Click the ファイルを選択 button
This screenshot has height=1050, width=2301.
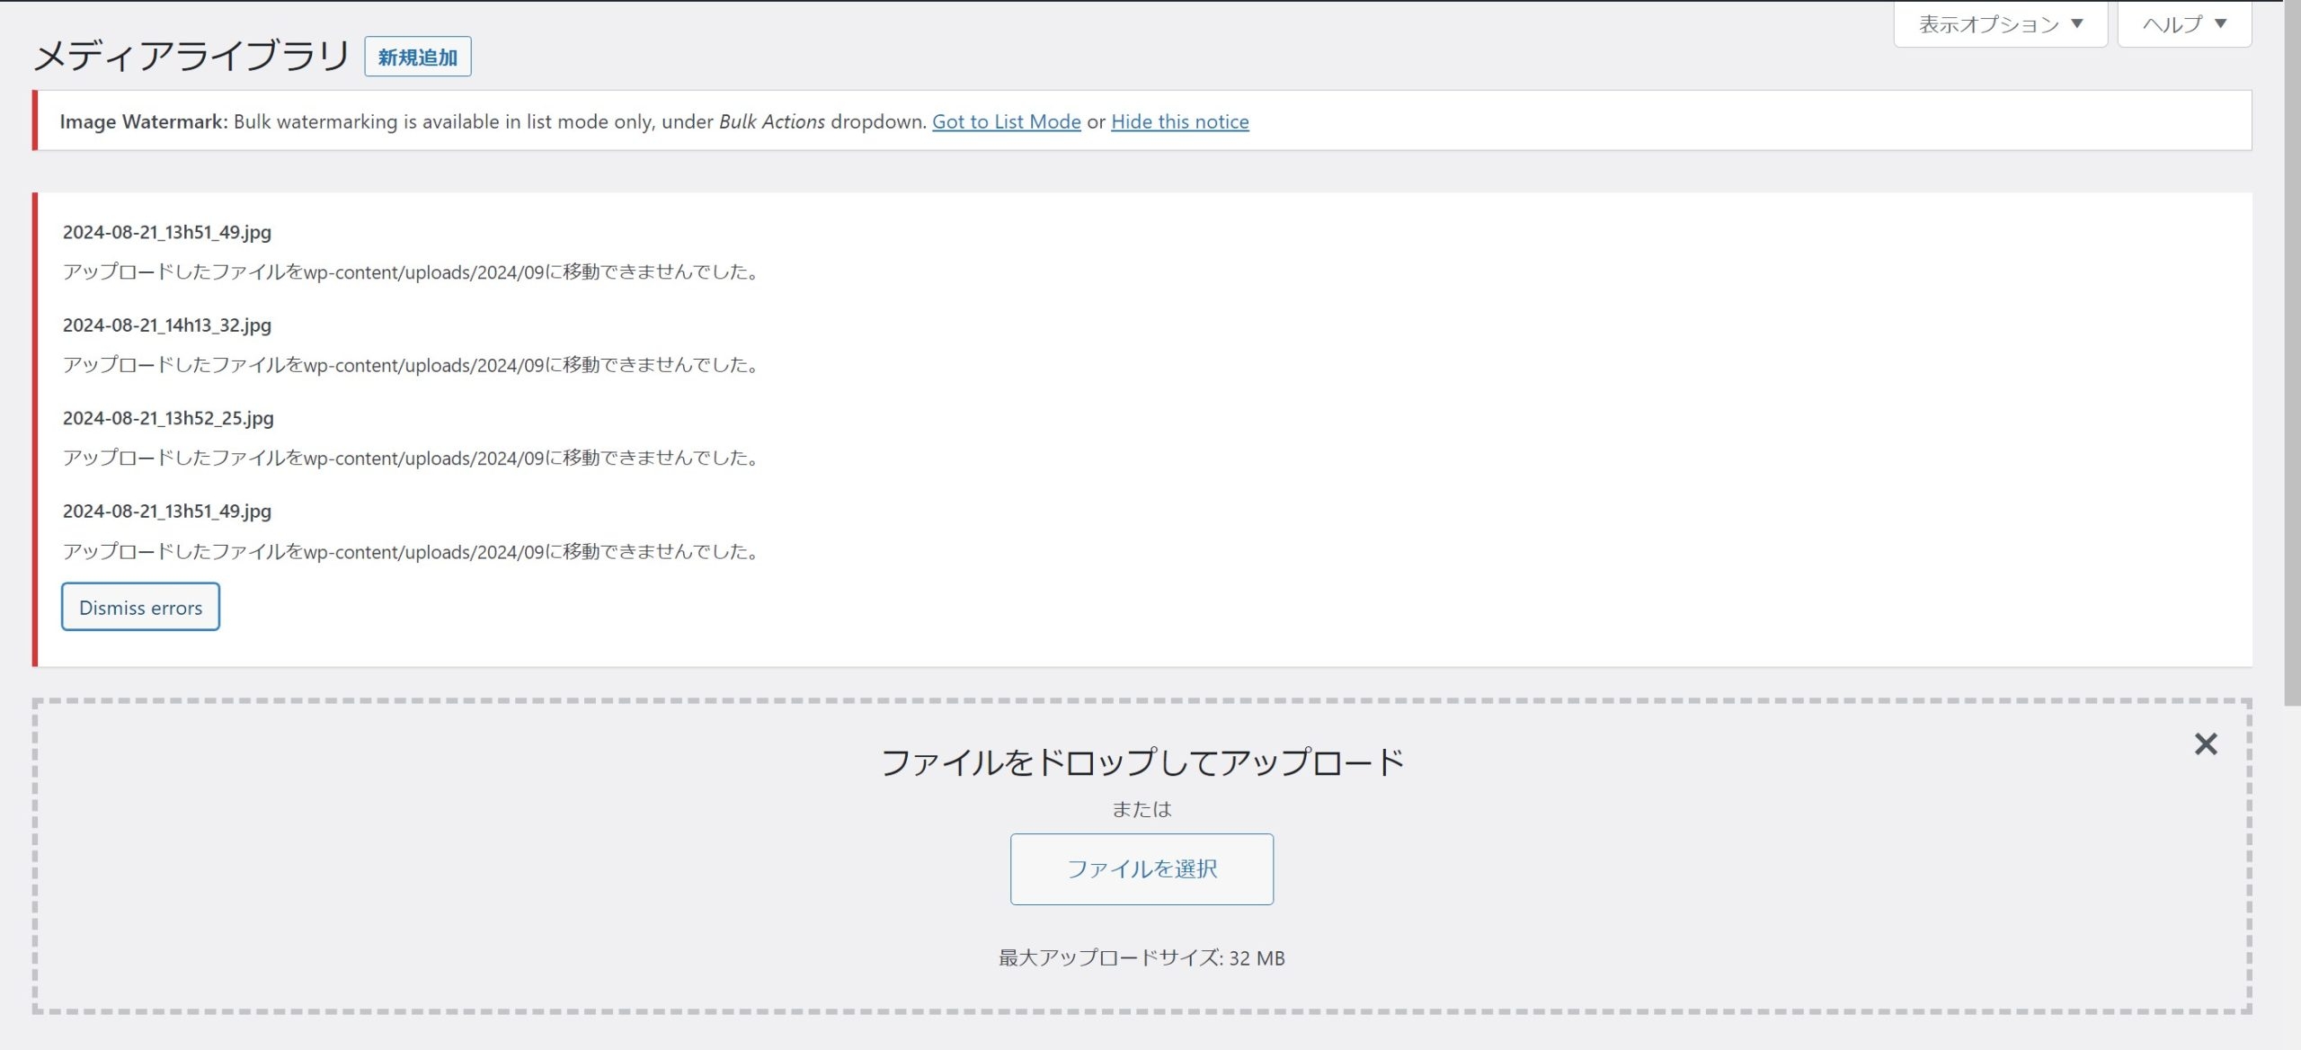coord(1142,868)
